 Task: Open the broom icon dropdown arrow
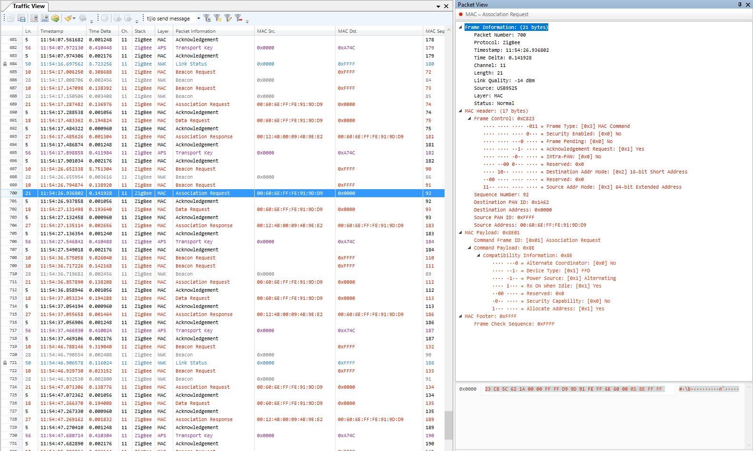point(75,19)
